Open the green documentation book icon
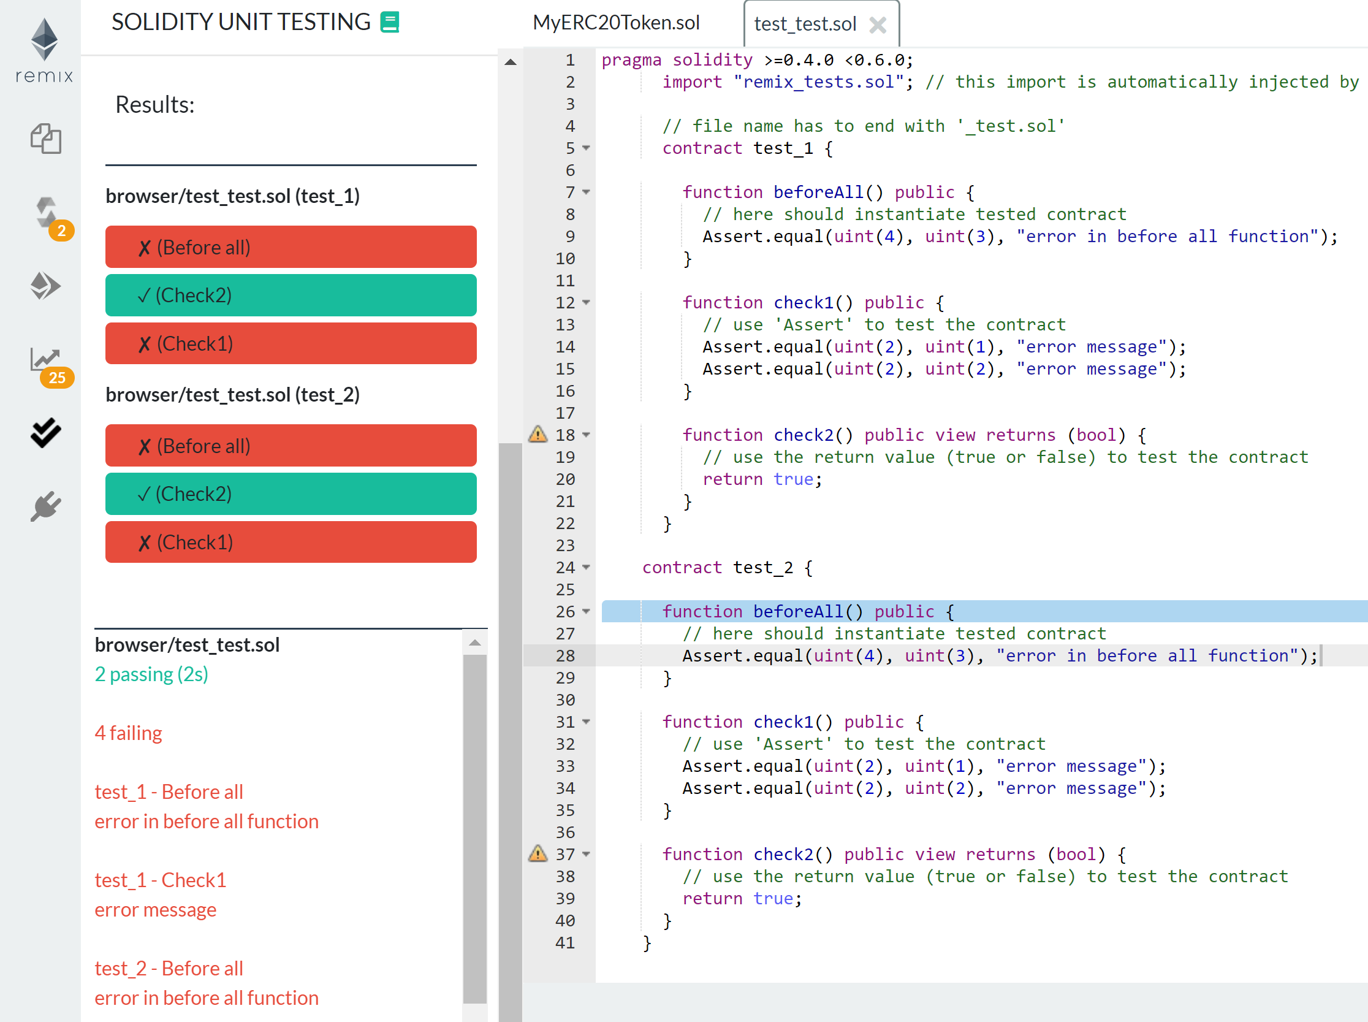This screenshot has width=1368, height=1022. pyautogui.click(x=389, y=22)
